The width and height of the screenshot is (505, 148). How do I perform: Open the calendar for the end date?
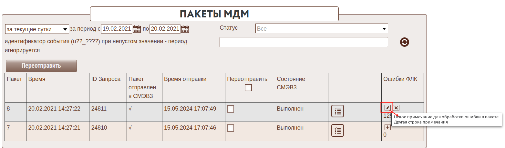click(x=185, y=29)
